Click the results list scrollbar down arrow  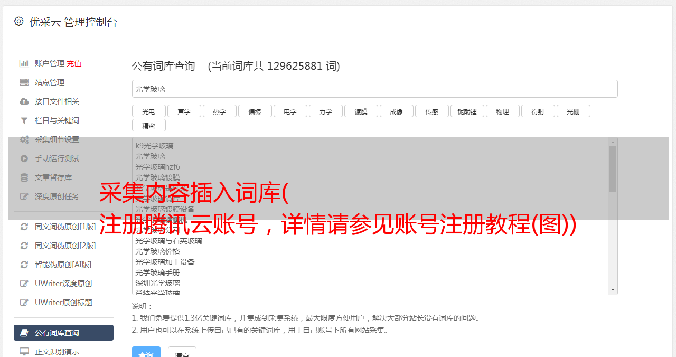pyautogui.click(x=613, y=290)
